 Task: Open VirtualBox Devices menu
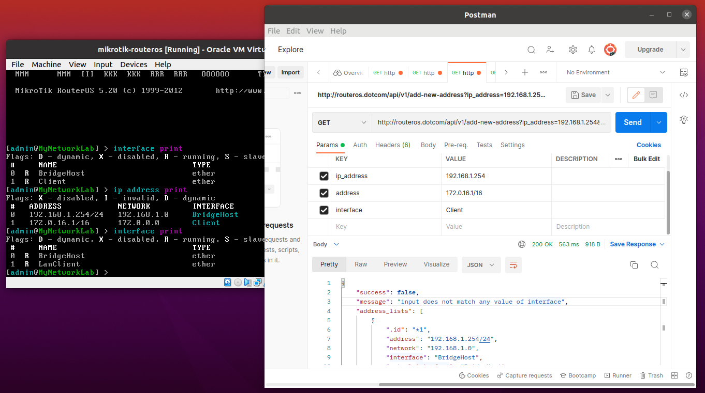(x=134, y=65)
